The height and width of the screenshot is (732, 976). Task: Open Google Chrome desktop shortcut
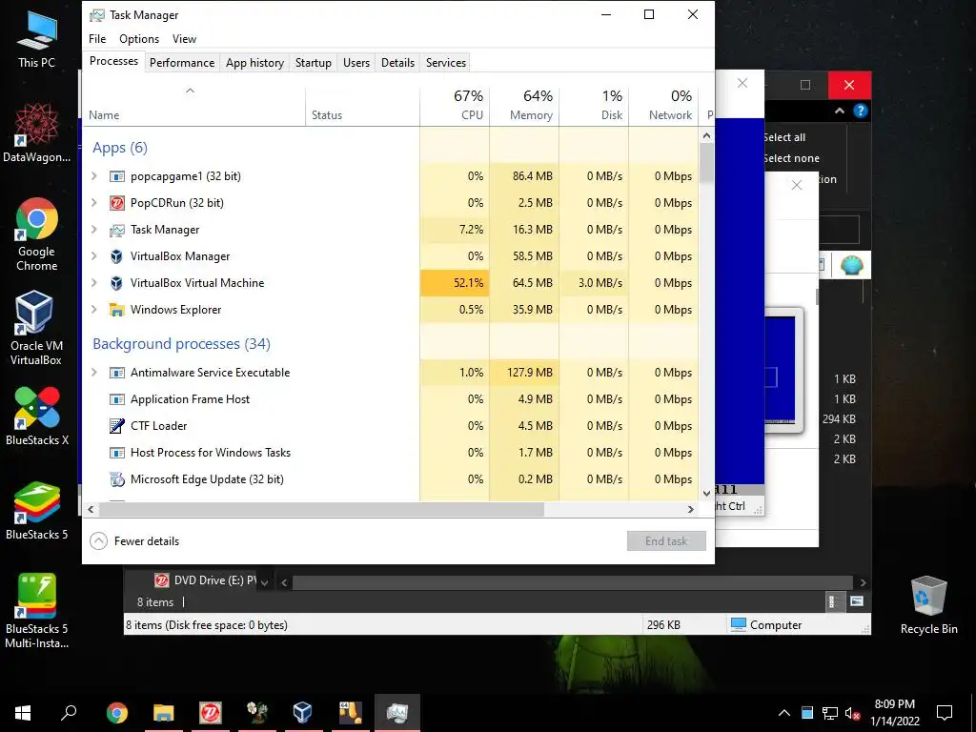pos(37,234)
